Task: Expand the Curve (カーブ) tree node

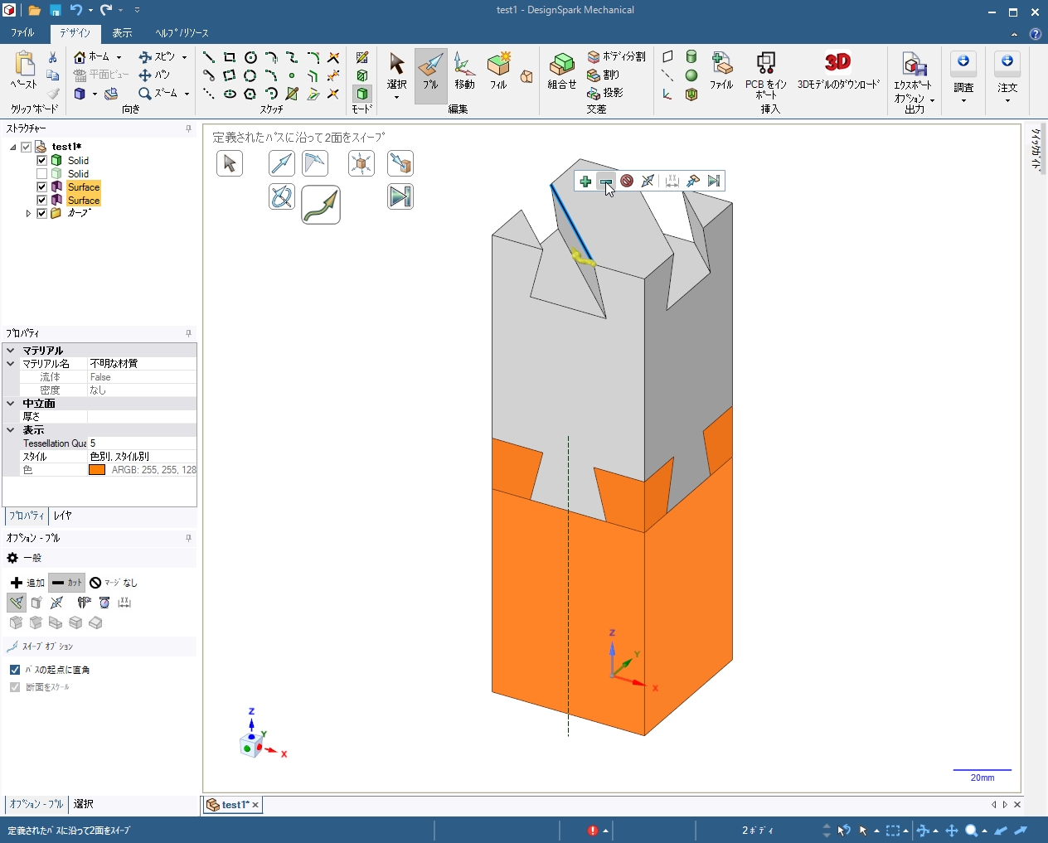Action: coord(28,214)
